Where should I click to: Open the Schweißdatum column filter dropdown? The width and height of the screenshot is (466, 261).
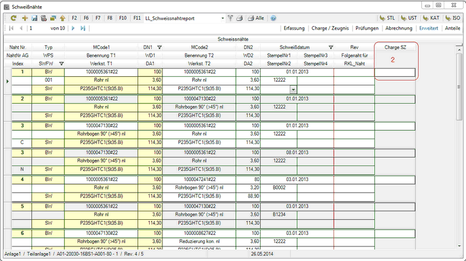331,47
